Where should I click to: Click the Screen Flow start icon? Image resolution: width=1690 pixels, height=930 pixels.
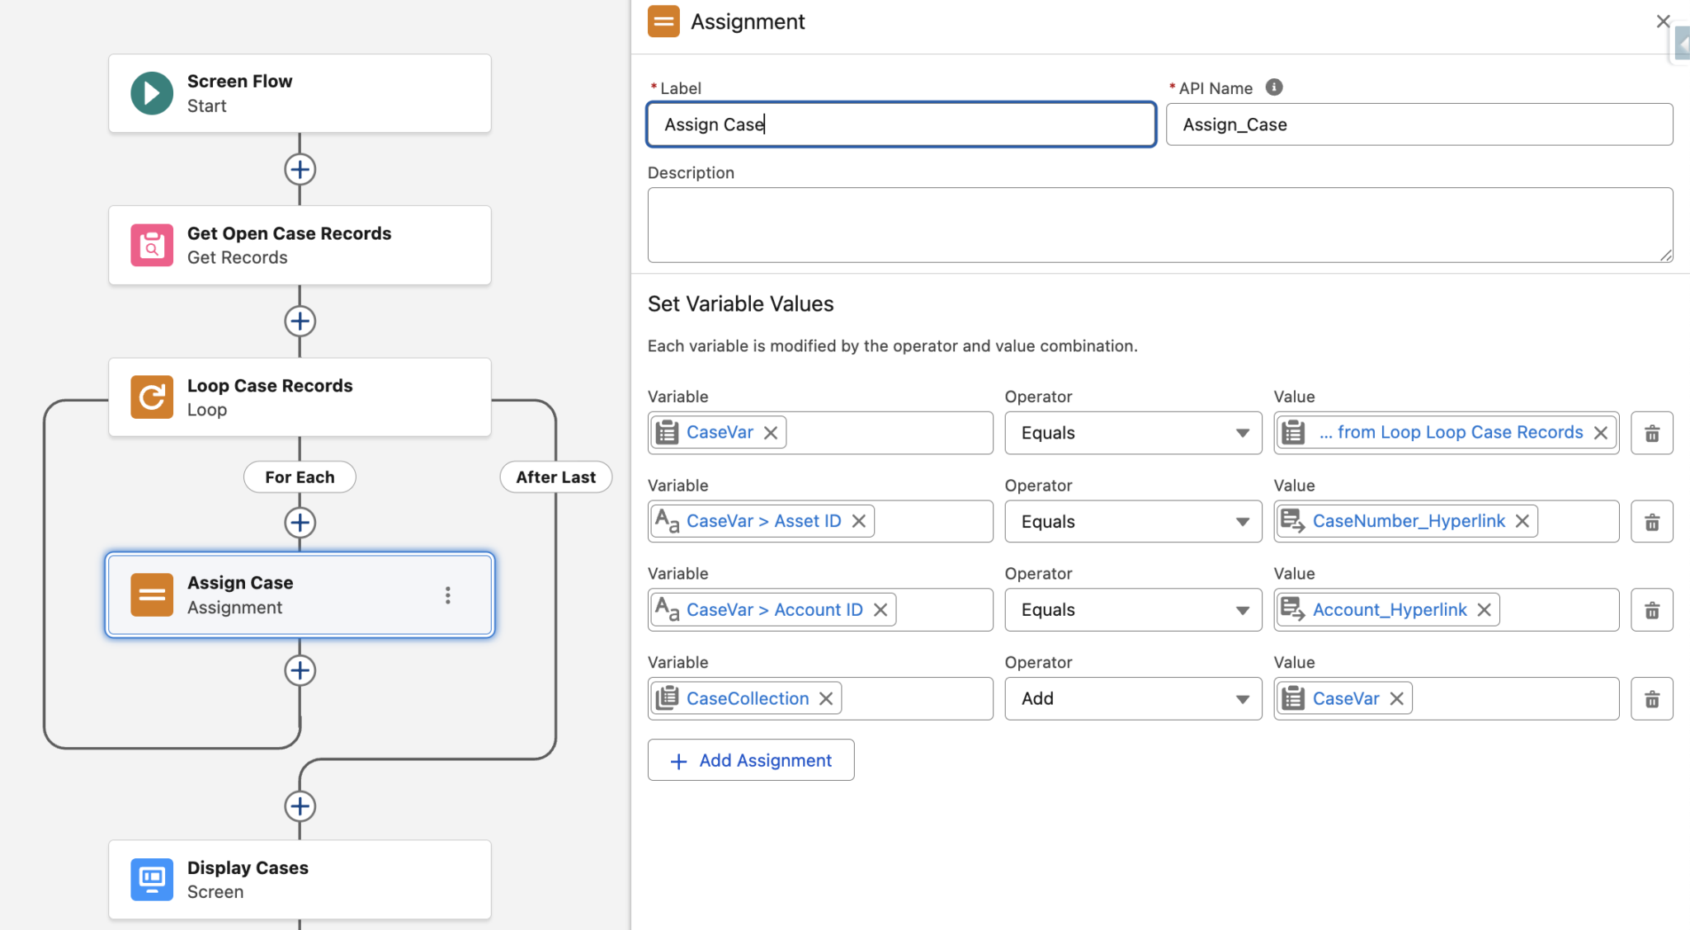click(151, 93)
